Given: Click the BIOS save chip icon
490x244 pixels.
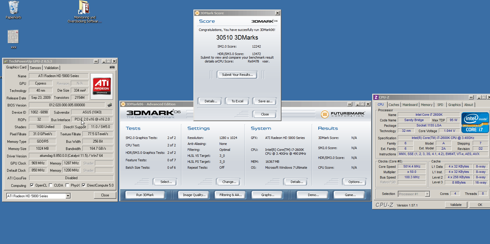Looking at the screenshot, I should 110,105.
